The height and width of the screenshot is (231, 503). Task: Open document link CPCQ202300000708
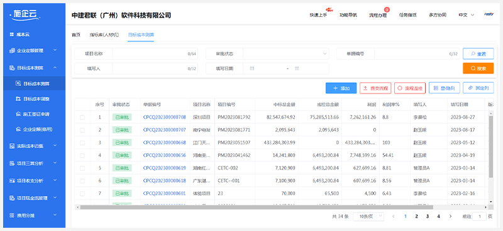pos(164,117)
